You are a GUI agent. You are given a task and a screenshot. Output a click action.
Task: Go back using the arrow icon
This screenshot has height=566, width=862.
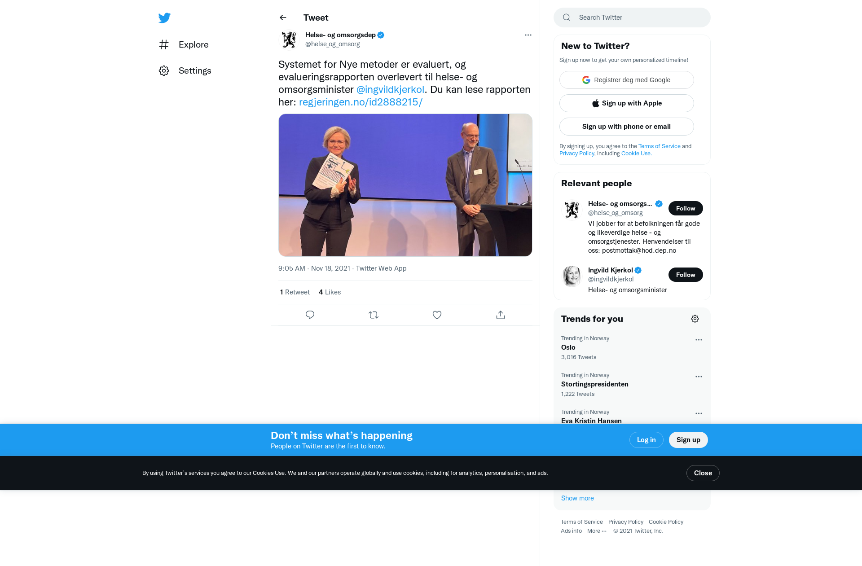283,18
